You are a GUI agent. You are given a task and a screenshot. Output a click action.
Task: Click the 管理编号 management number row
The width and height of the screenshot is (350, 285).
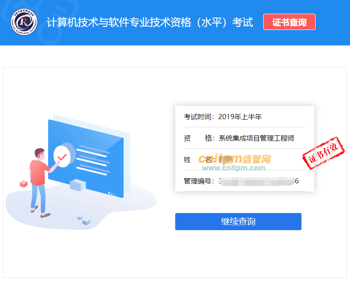tap(245, 181)
